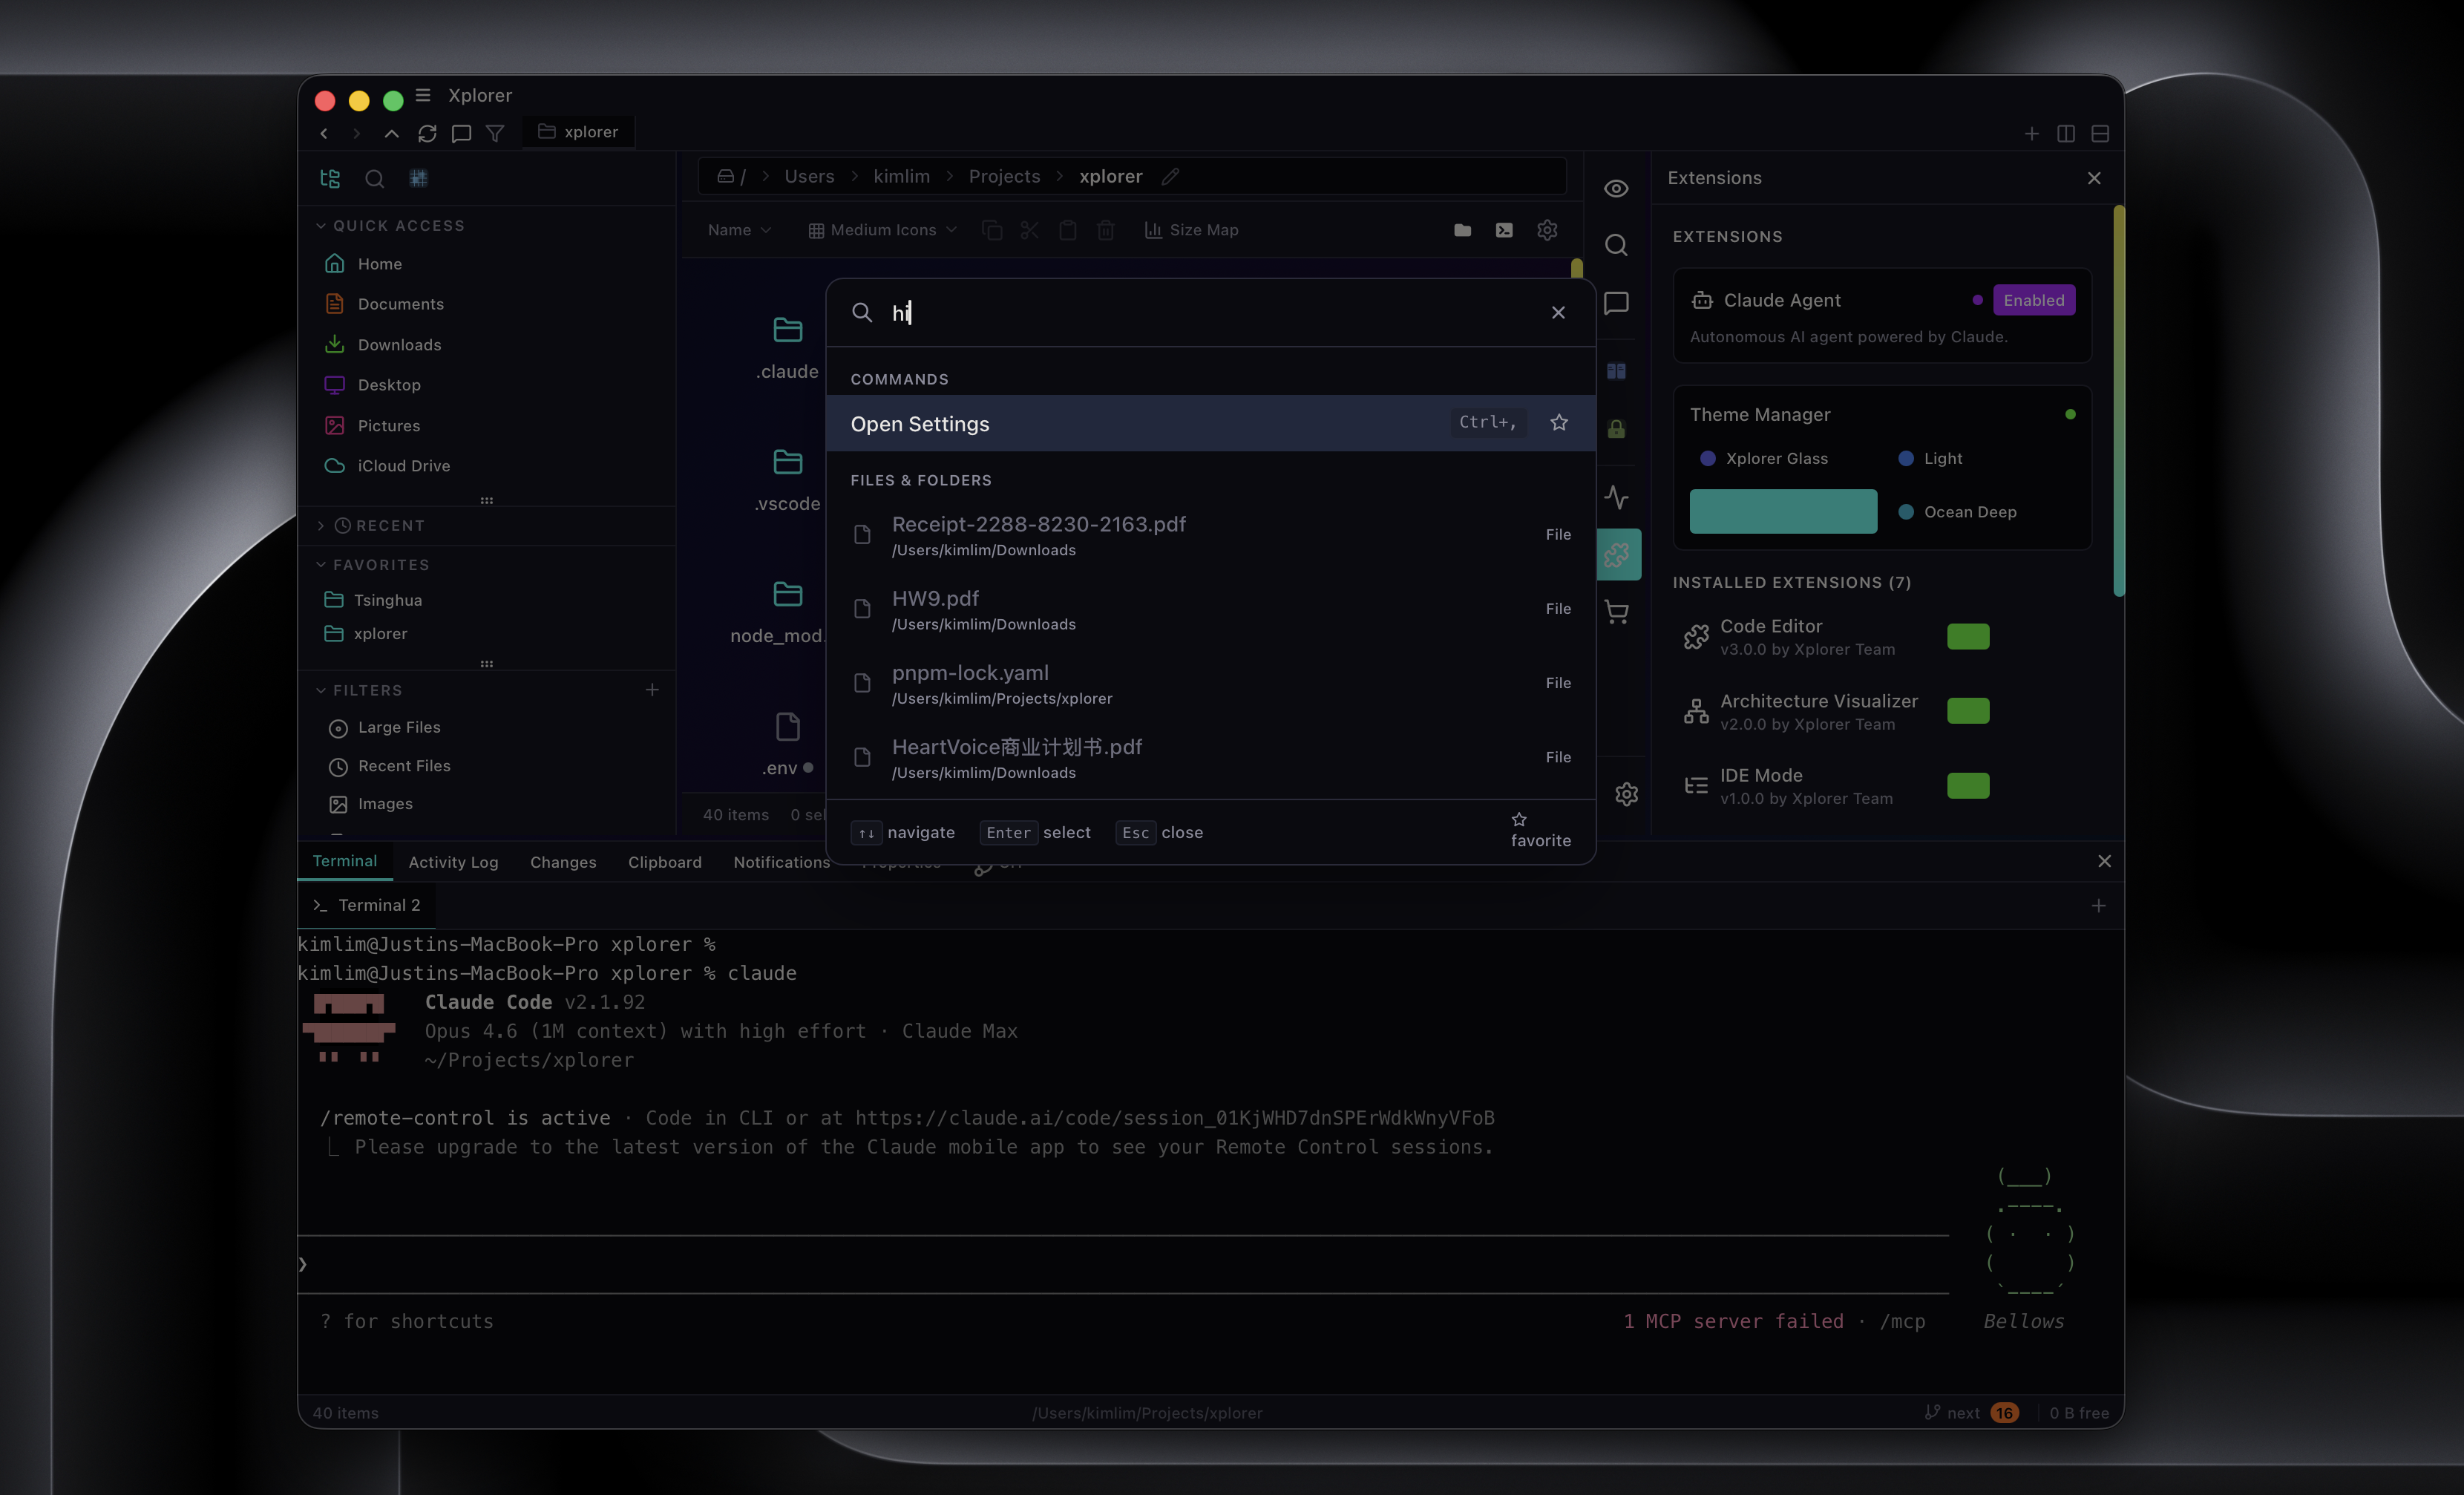Click the refresh icon in the toolbar

point(427,133)
